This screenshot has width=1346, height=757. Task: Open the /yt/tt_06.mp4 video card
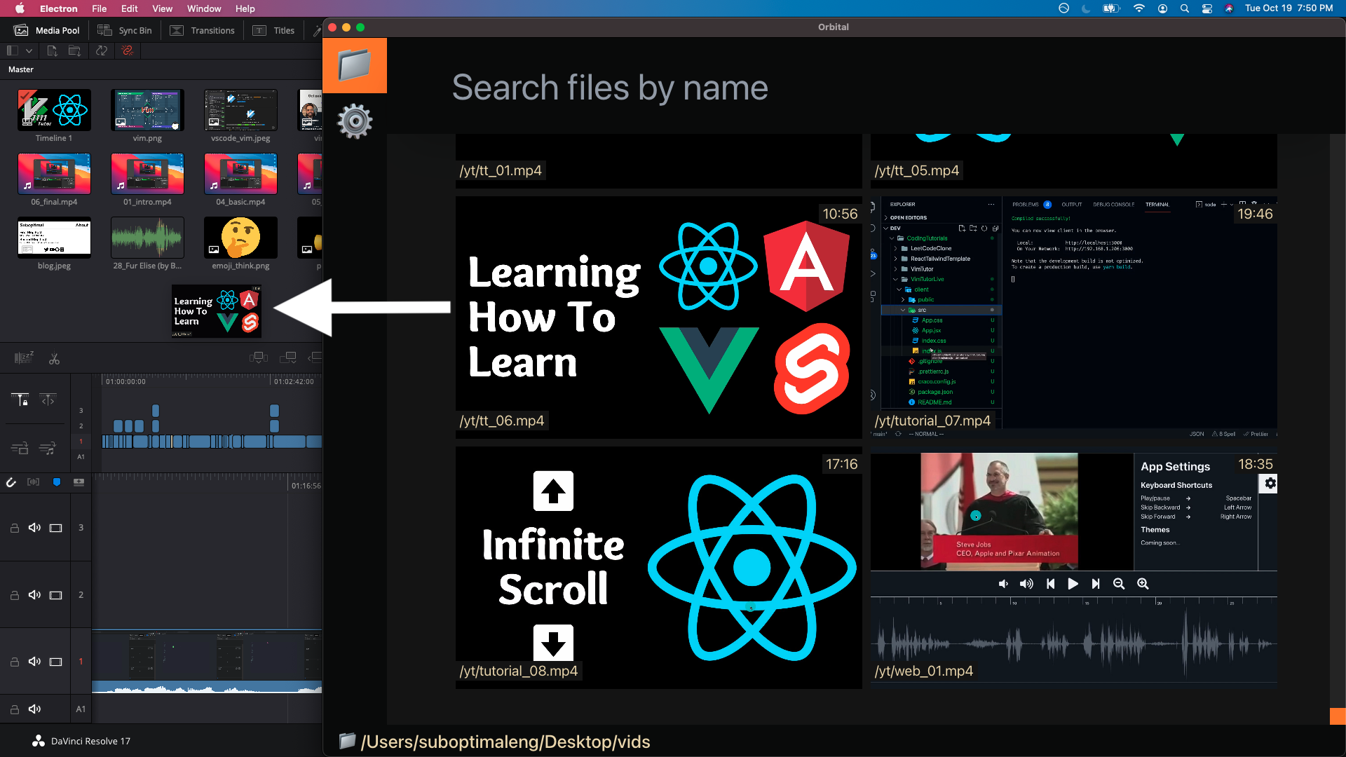pos(659,318)
